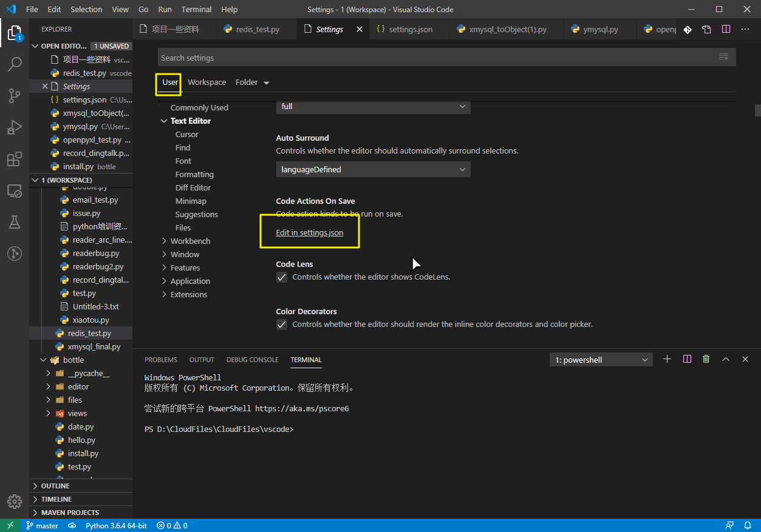Close Settings in Open Editors list
This screenshot has height=532, width=761.
click(x=45, y=86)
